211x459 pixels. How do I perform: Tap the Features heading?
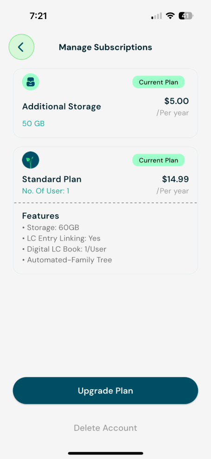coord(40,216)
